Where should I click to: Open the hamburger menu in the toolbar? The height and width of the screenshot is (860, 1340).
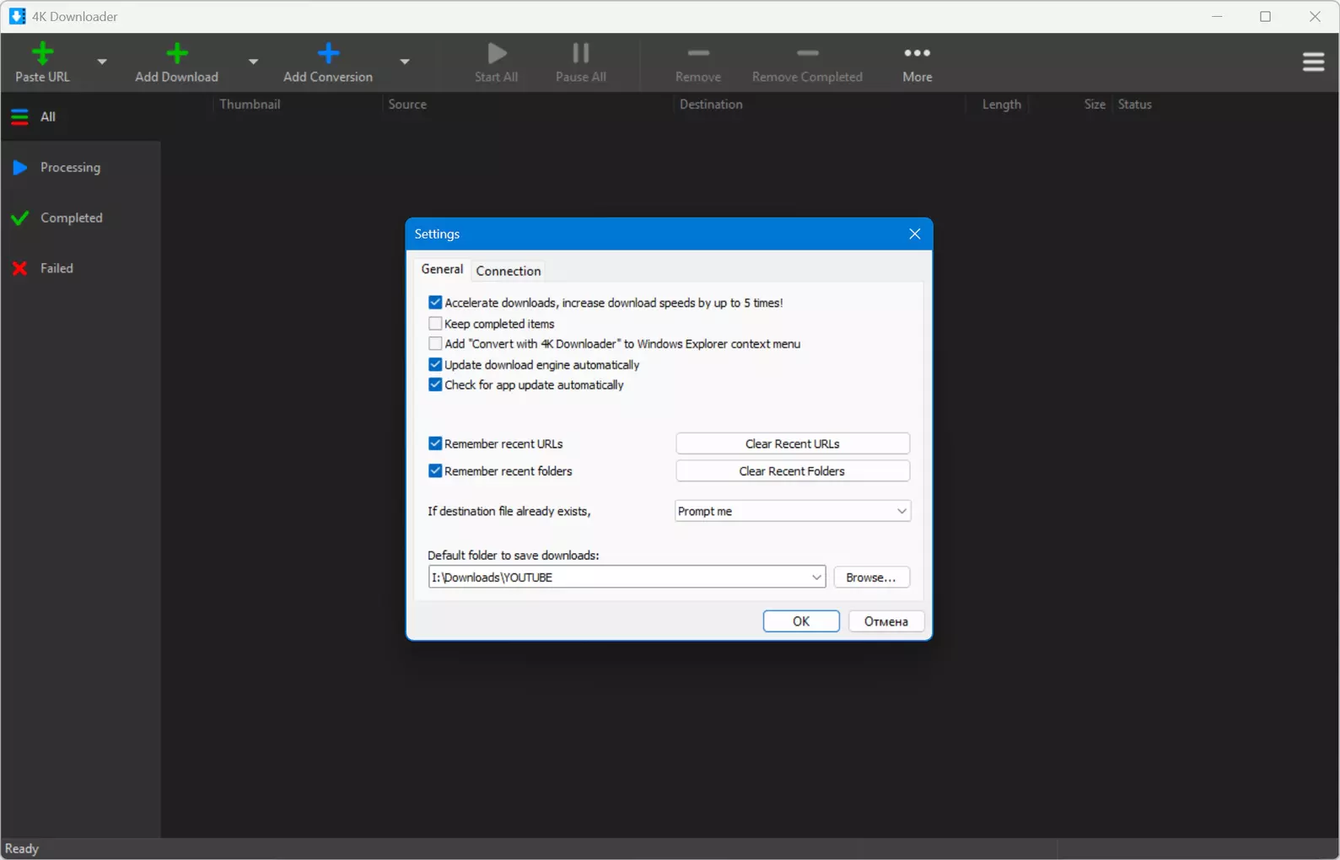coord(1313,62)
